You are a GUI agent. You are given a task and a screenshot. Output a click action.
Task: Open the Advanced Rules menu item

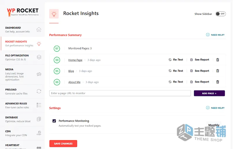click(x=23, y=106)
